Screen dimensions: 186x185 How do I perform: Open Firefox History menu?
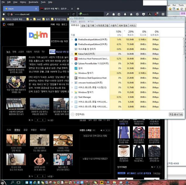click(x=23, y=2)
